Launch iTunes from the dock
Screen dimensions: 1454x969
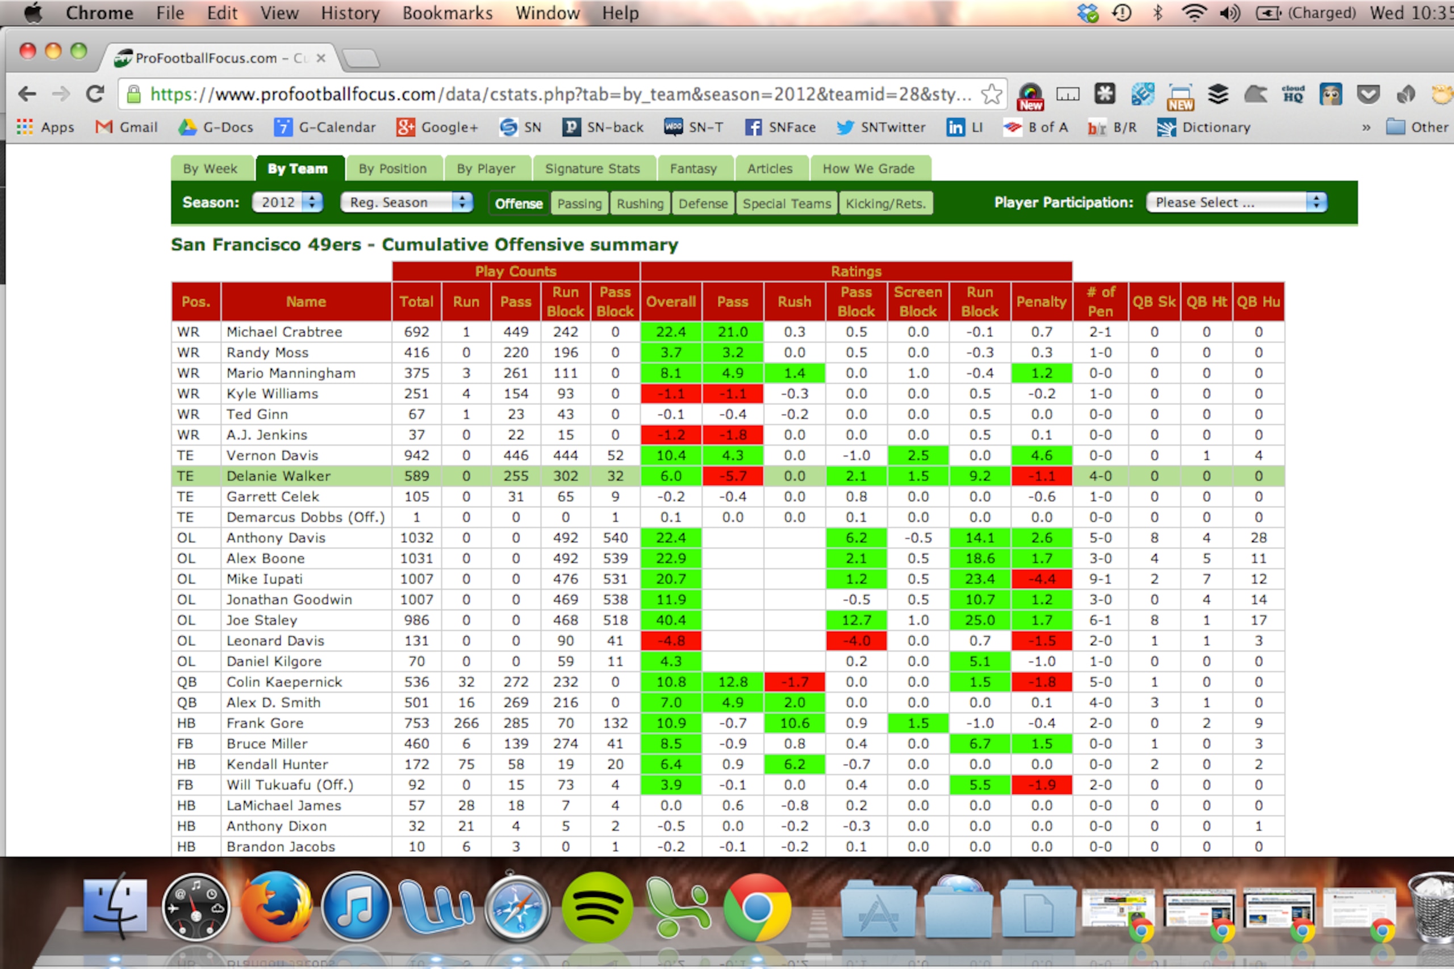point(356,907)
